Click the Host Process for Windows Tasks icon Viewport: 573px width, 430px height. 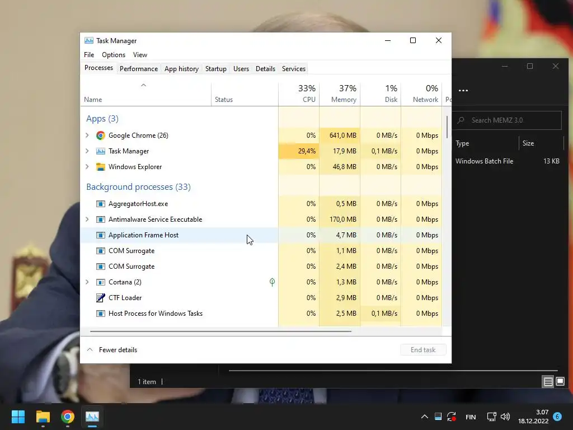101,314
